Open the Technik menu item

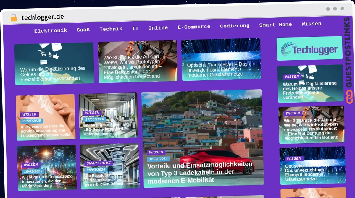click(111, 29)
